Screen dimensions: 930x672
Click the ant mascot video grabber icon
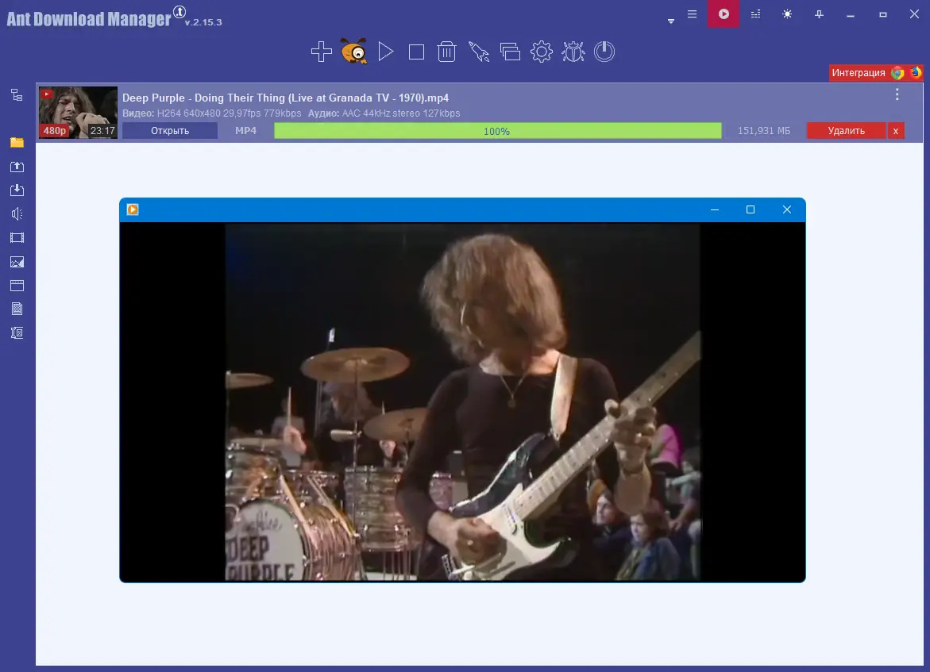353,51
